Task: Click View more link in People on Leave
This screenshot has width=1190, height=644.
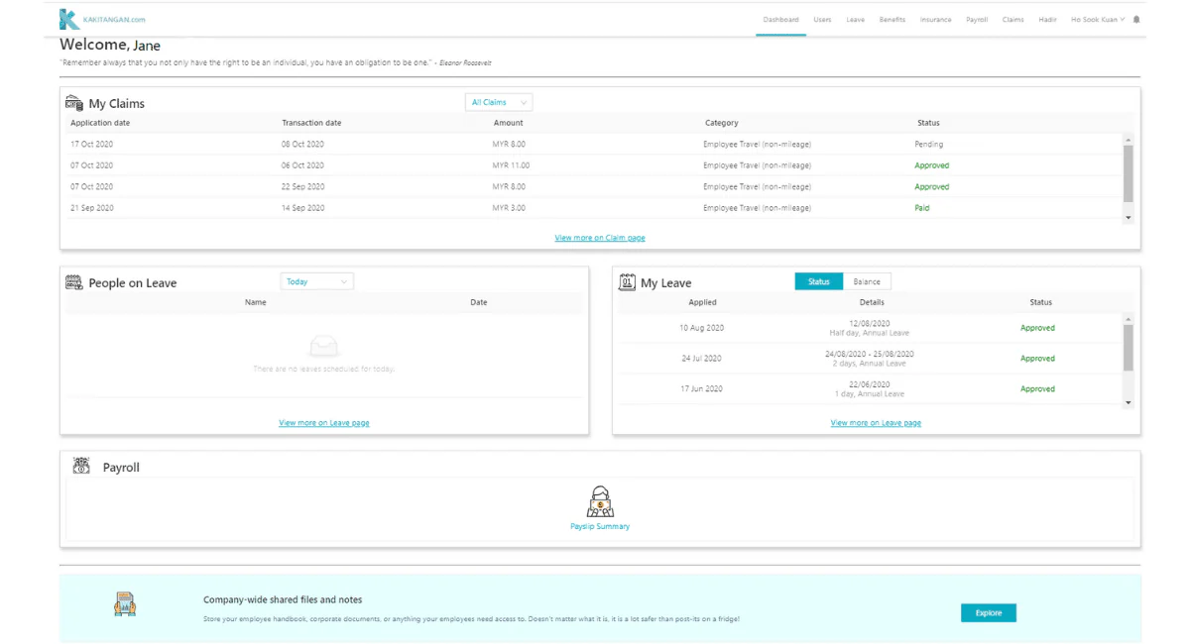Action: [x=324, y=423]
